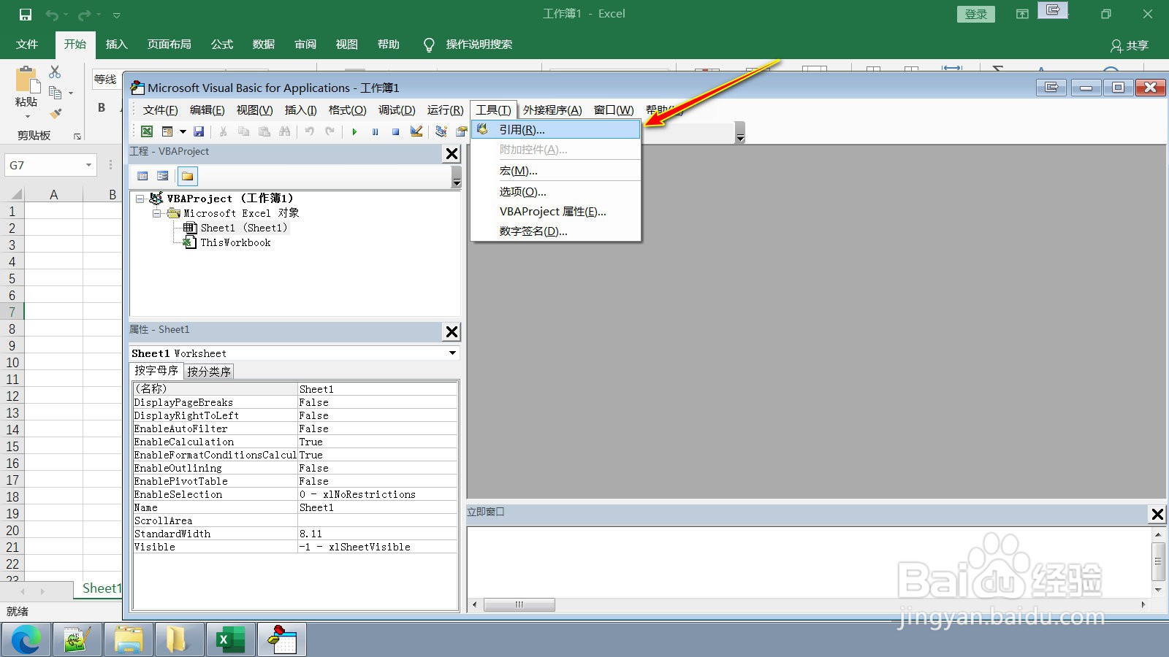Click the Copy icon in VBA toolbar
1169x657 pixels.
point(243,131)
